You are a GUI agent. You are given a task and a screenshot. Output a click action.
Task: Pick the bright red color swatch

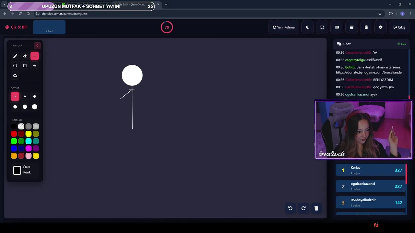tap(14, 134)
